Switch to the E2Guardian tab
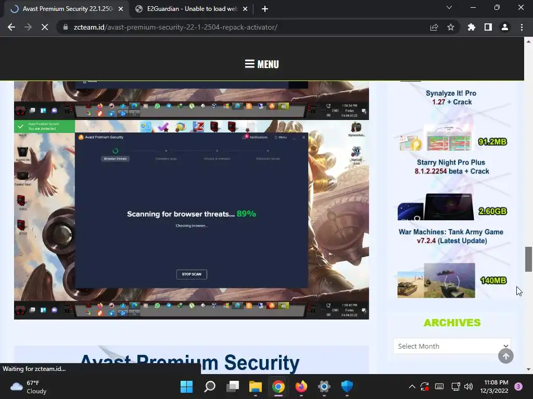Viewport: 533px width, 399px height. 192,9
